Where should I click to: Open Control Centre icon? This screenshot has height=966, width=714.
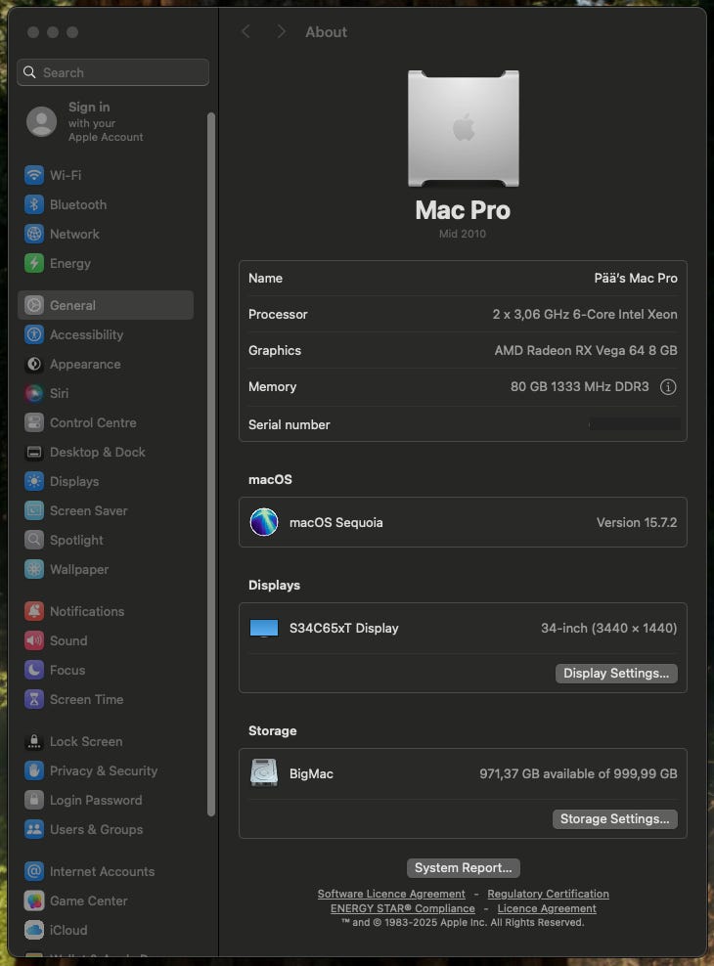pyautogui.click(x=34, y=422)
